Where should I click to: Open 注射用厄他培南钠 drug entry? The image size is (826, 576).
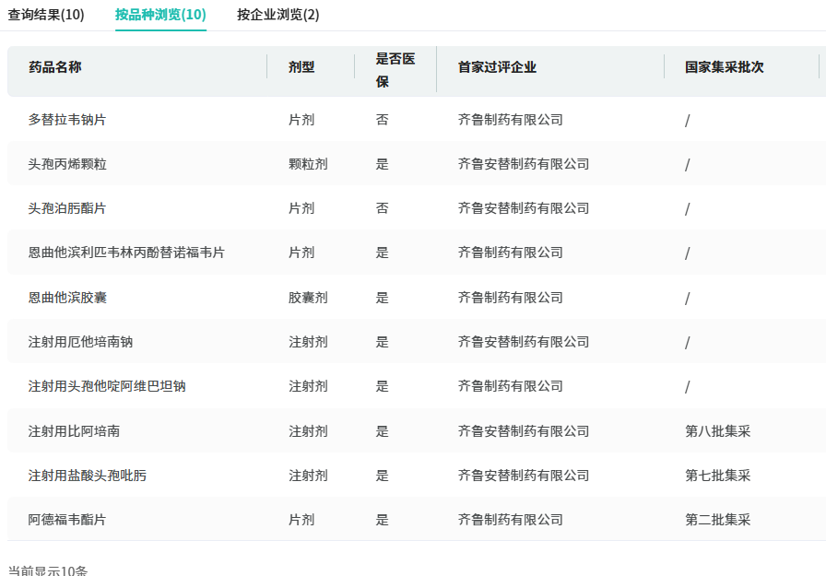pos(80,342)
